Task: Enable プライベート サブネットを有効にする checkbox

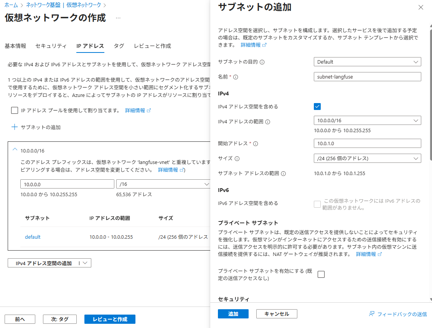Action: pyautogui.click(x=322, y=274)
